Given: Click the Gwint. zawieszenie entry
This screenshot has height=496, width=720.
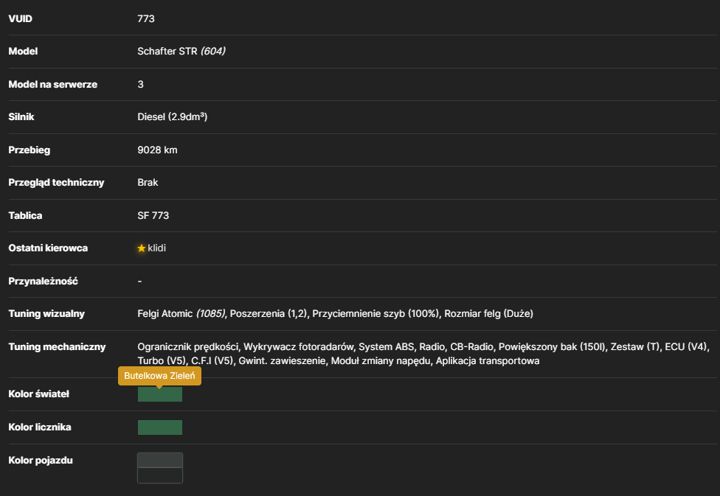Looking at the screenshot, I should tap(282, 361).
